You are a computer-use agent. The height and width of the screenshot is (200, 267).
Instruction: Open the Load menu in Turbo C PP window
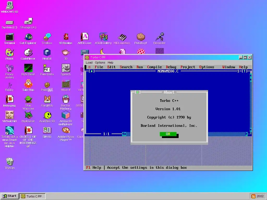point(89,63)
